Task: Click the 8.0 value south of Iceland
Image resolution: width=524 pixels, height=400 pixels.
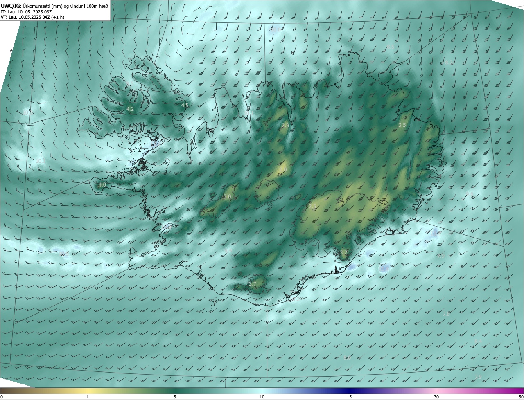Action: (x=347, y=358)
